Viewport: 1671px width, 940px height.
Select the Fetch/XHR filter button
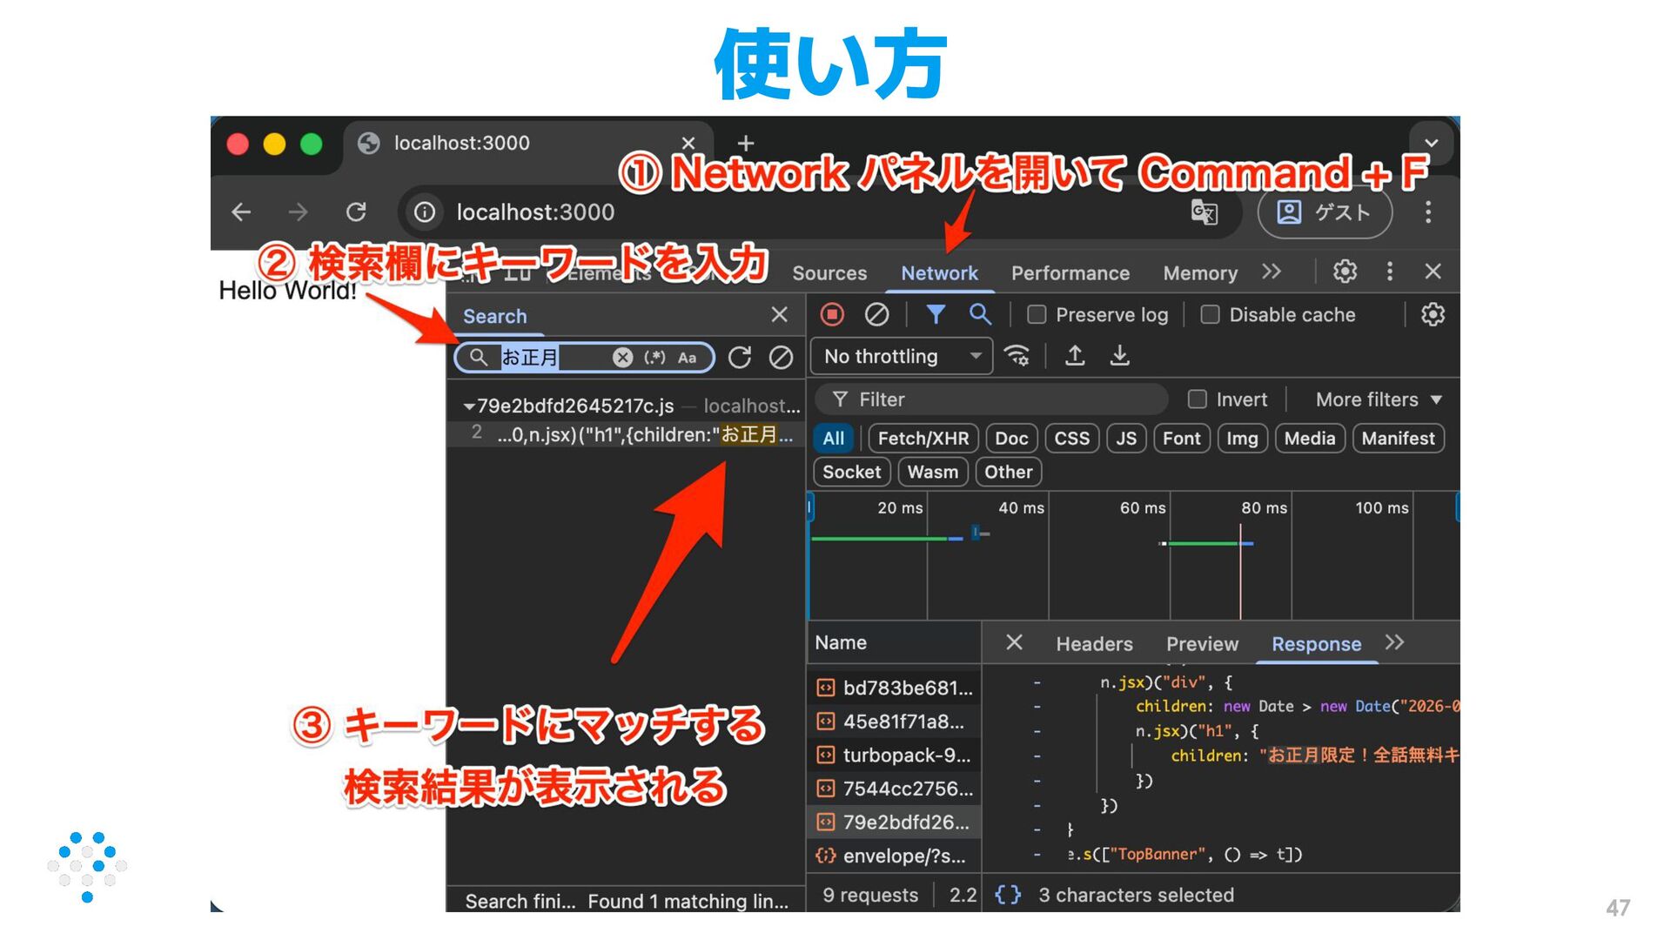click(923, 439)
